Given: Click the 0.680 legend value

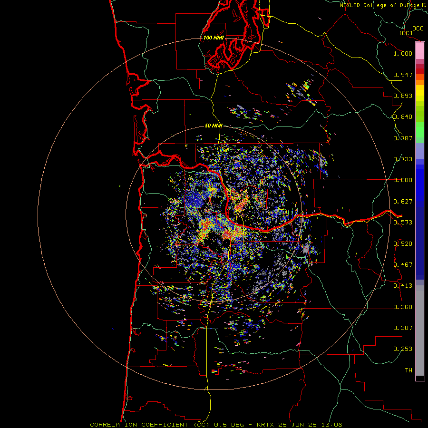Looking at the screenshot, I should [x=403, y=180].
